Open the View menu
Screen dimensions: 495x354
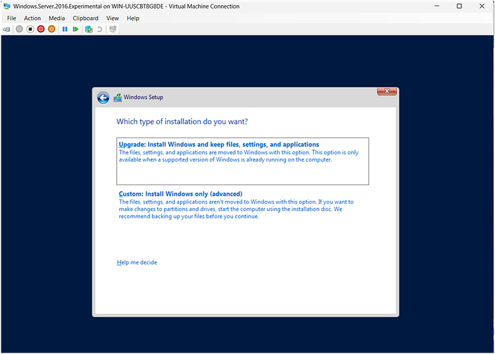click(112, 18)
